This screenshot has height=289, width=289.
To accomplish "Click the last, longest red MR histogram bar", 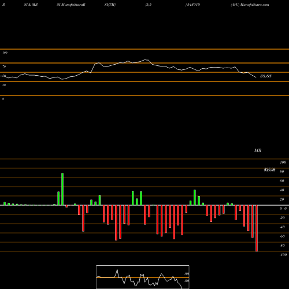I will 257,228.
